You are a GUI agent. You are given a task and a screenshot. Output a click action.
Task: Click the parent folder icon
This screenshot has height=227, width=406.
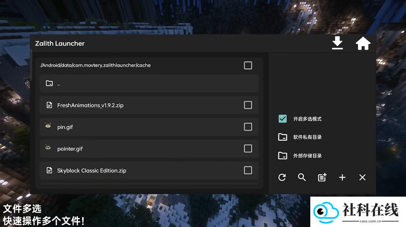[x=49, y=83]
